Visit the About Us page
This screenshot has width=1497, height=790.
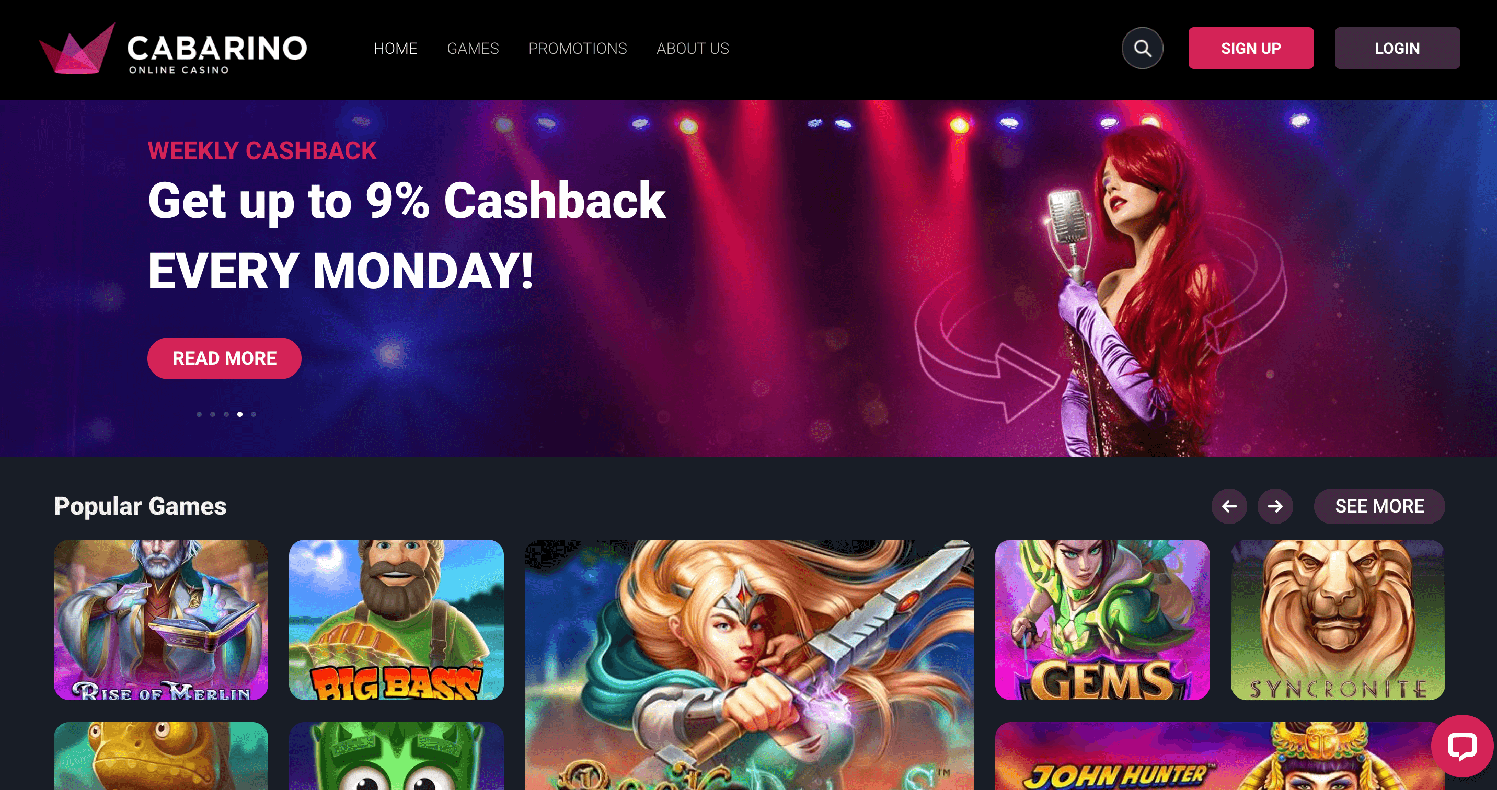pyautogui.click(x=693, y=48)
